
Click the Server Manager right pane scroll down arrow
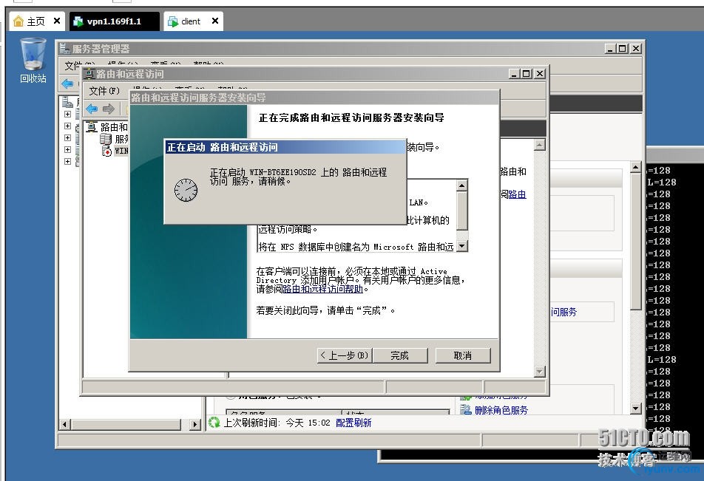coord(635,408)
